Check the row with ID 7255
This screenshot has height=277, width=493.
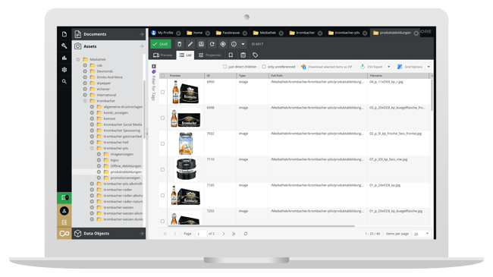162,221
